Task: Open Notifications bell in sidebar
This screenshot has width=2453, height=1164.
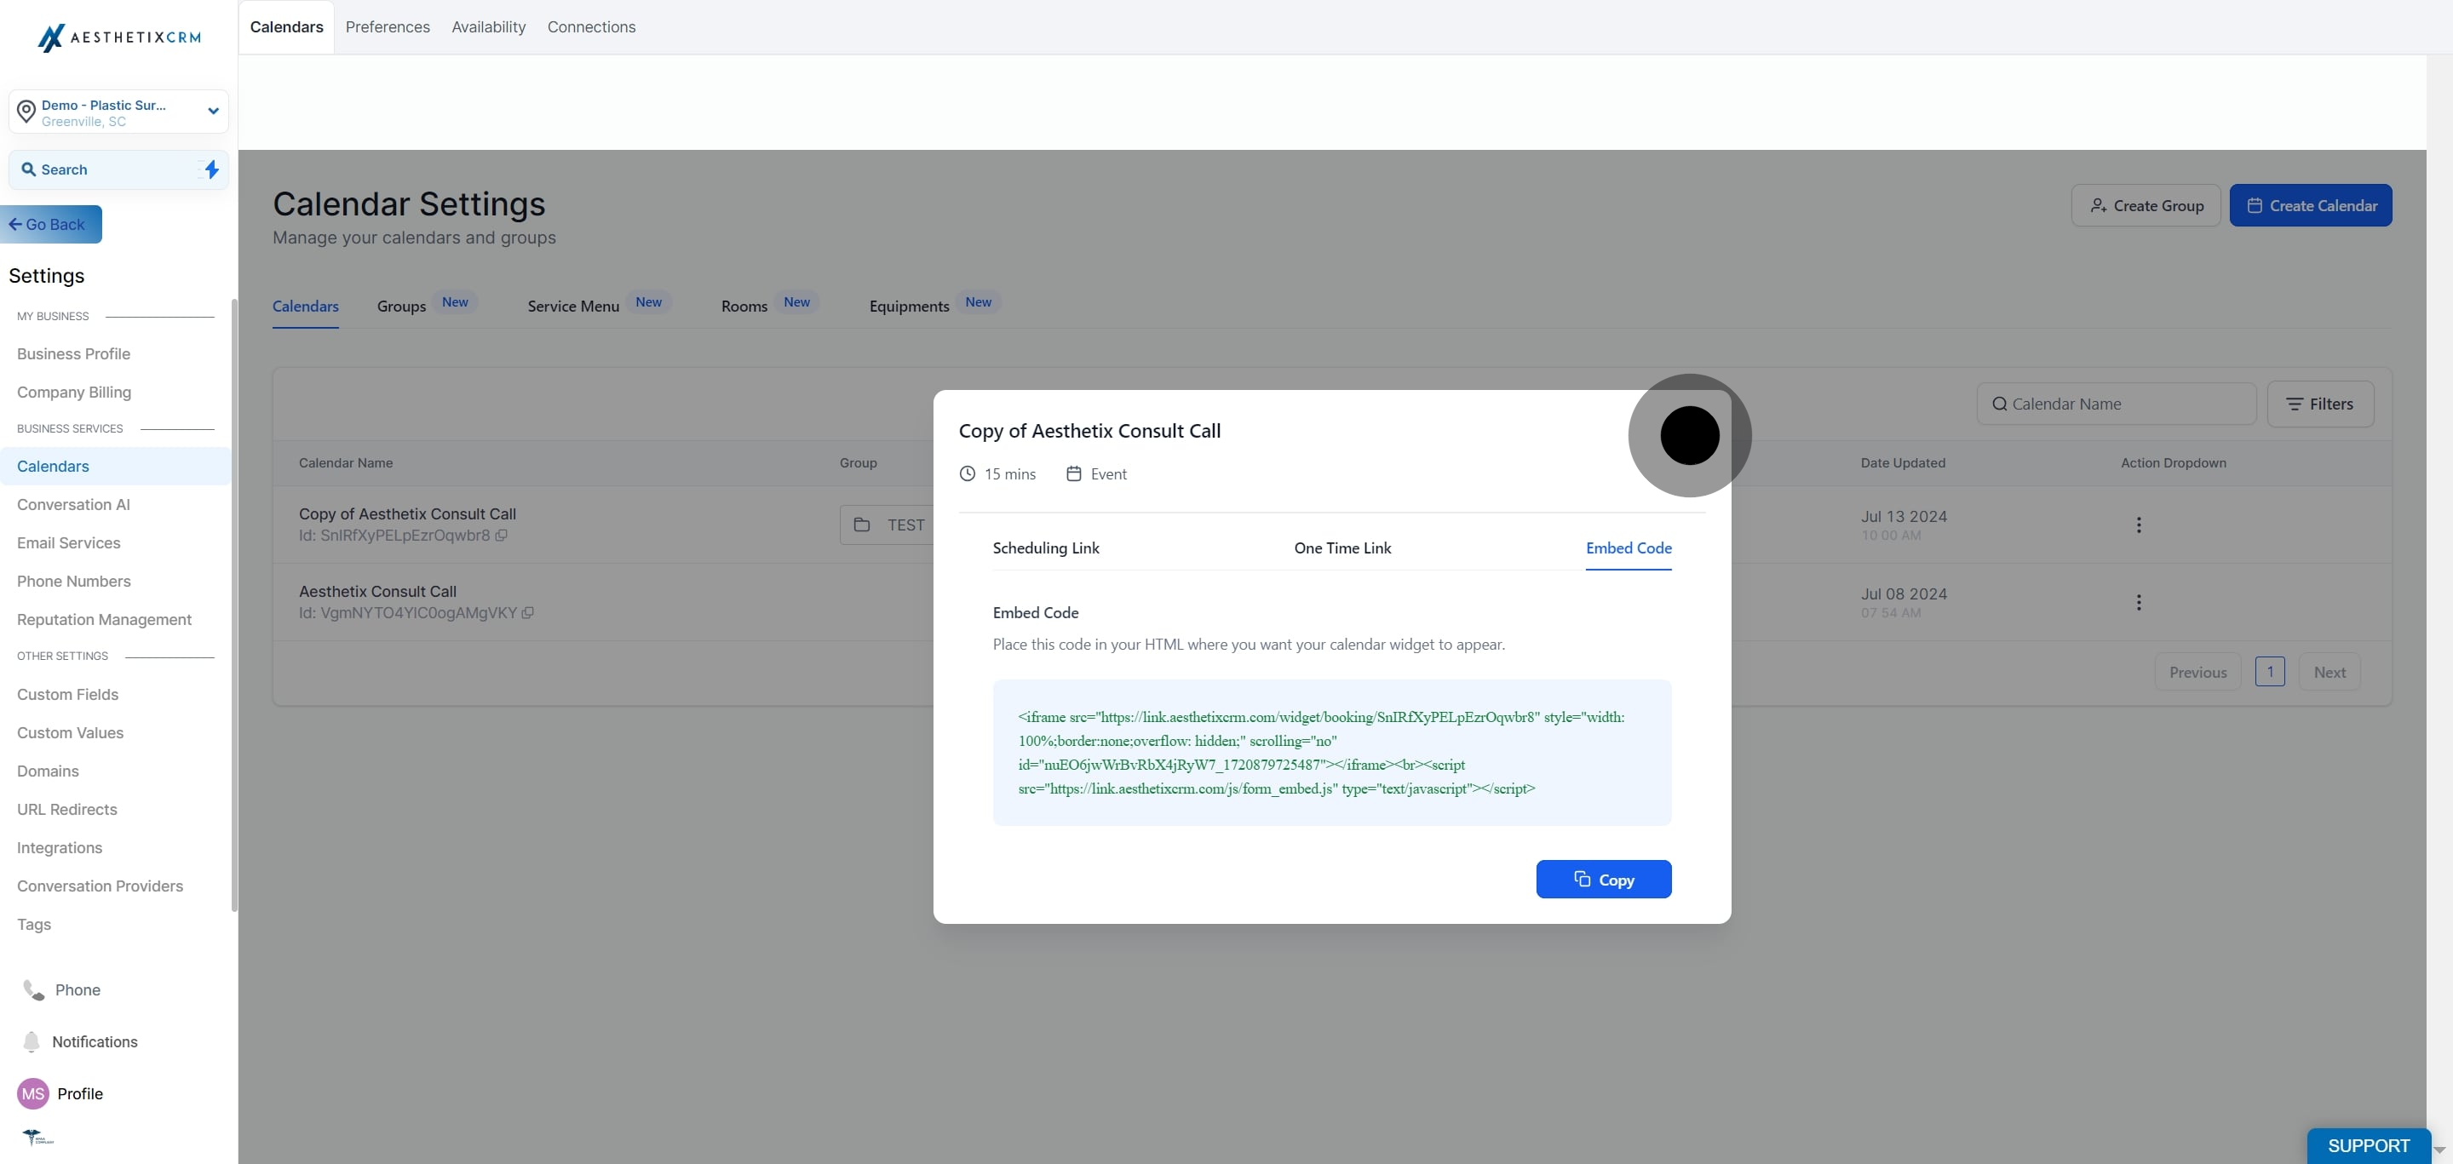Action: pos(32,1042)
